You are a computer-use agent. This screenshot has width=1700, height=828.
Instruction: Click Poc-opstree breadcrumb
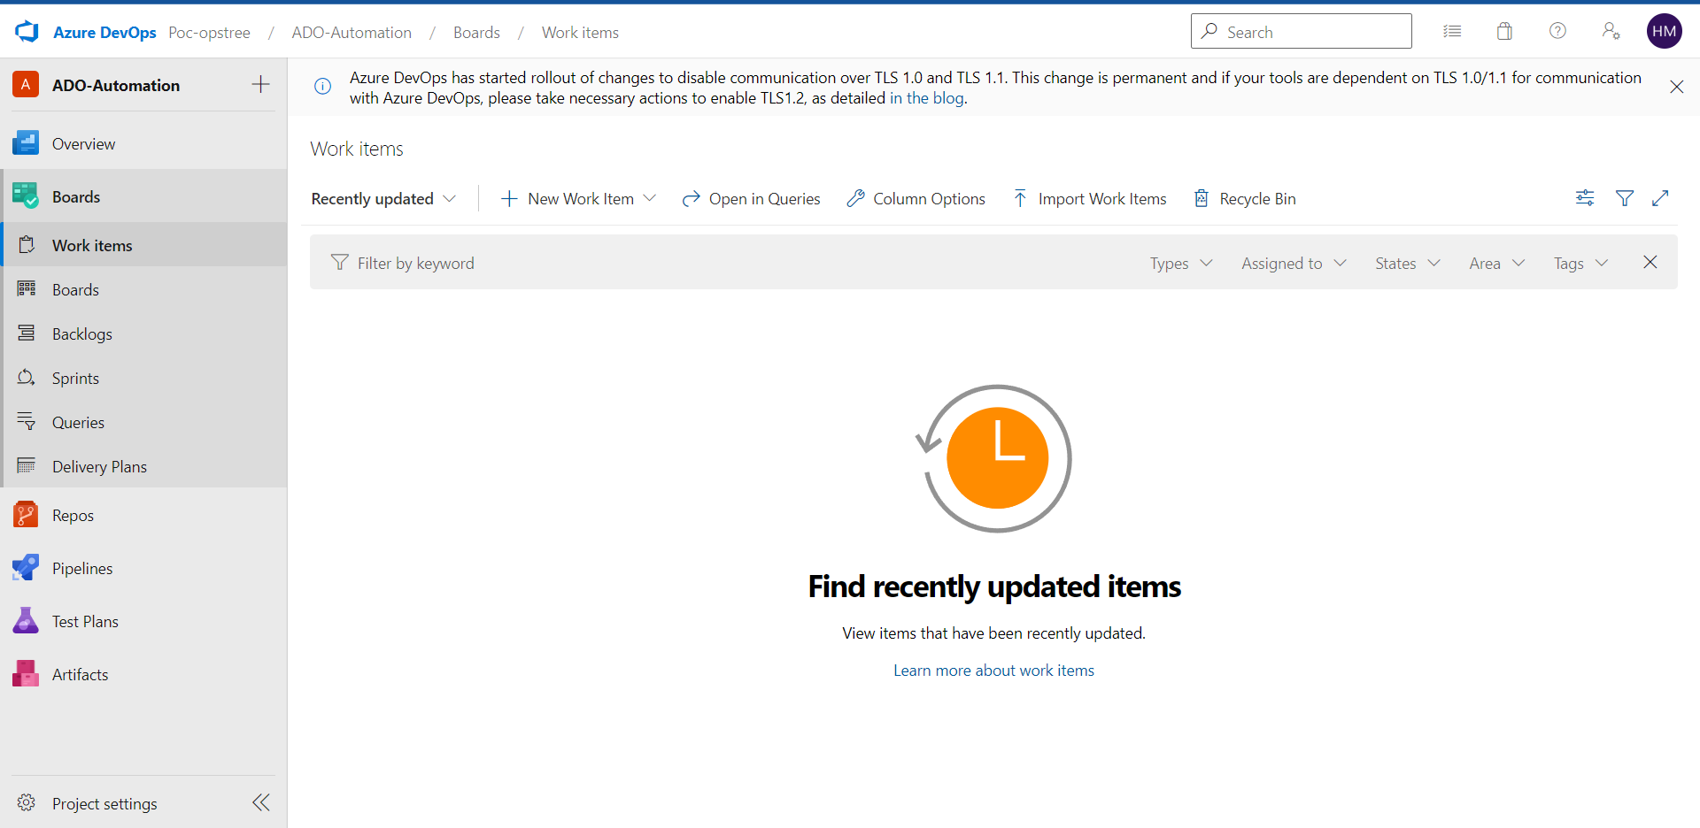210,33
